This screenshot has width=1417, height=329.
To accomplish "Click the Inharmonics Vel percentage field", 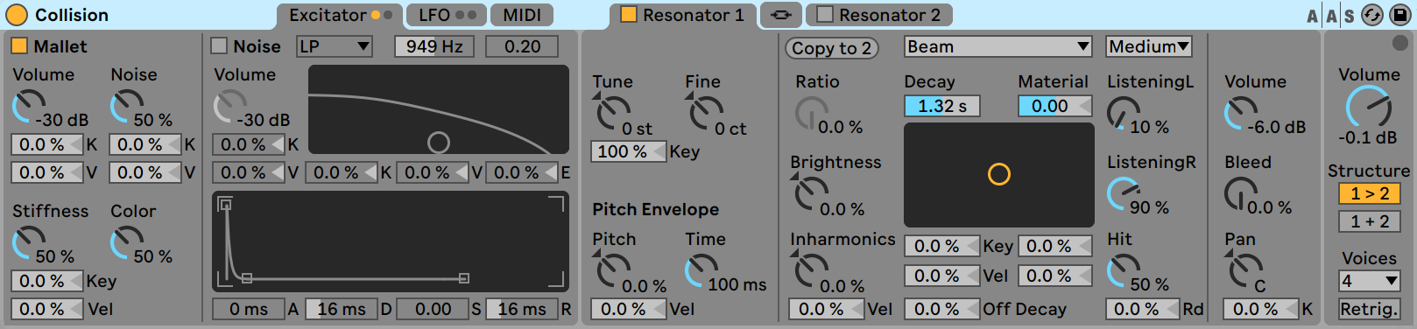I will [x=827, y=309].
